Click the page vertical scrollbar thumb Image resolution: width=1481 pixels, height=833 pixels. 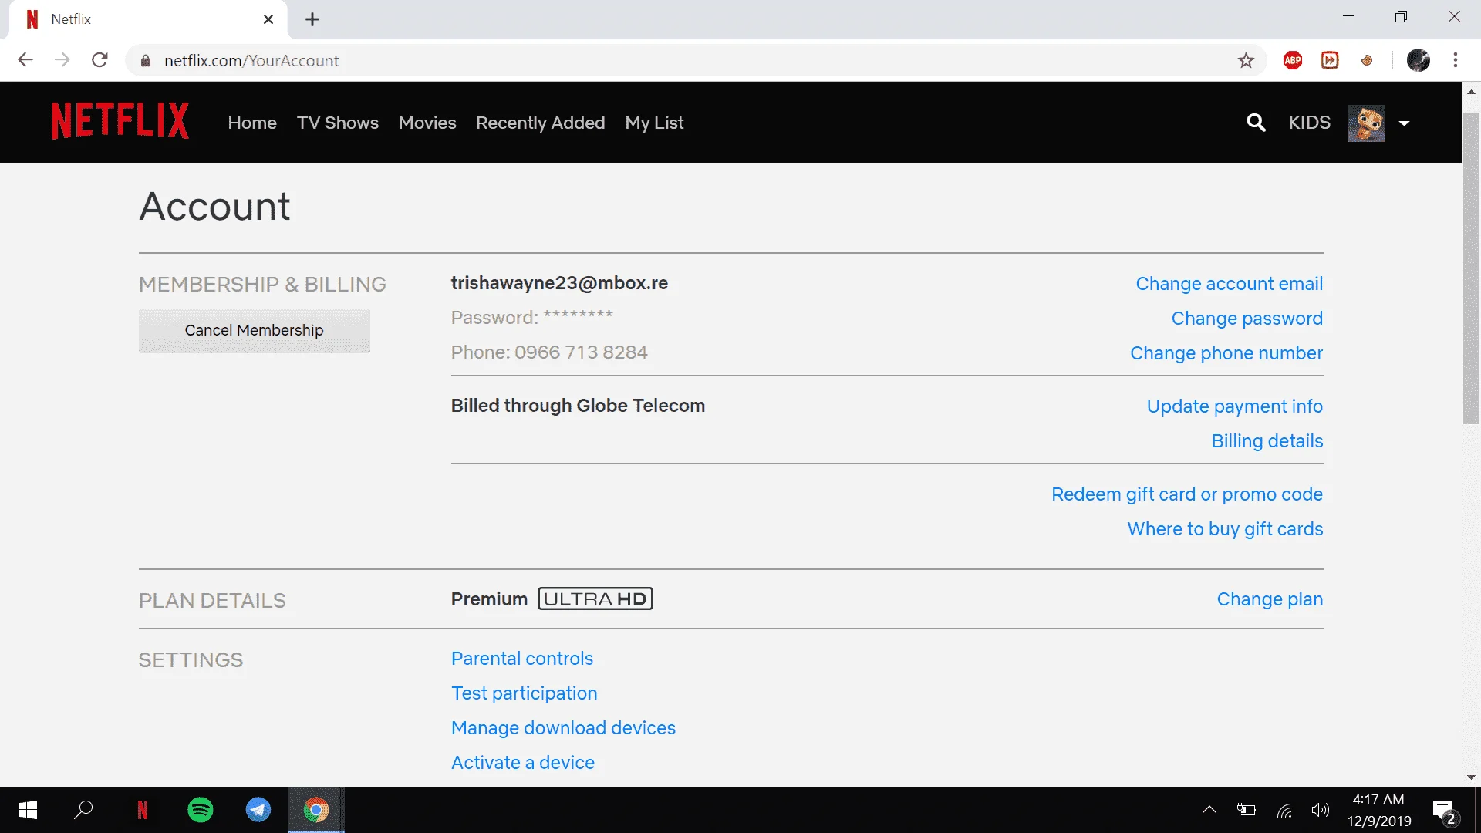pos(1471,268)
